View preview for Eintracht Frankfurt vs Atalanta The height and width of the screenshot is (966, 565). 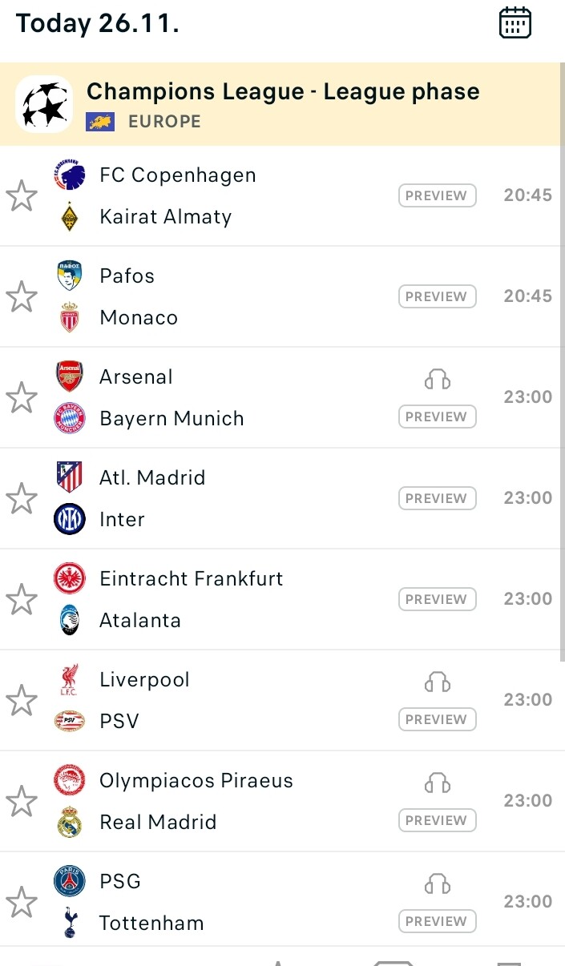(x=437, y=599)
